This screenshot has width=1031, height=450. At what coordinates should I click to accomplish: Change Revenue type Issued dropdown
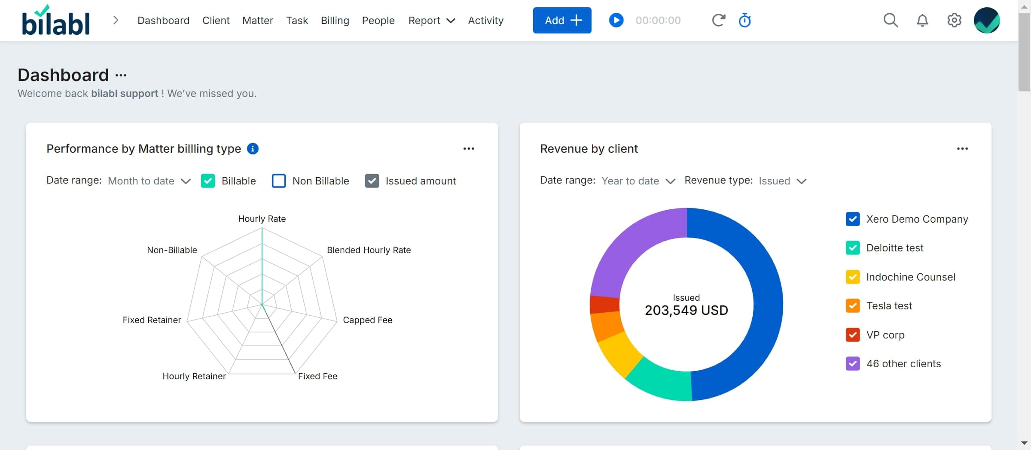[783, 181]
